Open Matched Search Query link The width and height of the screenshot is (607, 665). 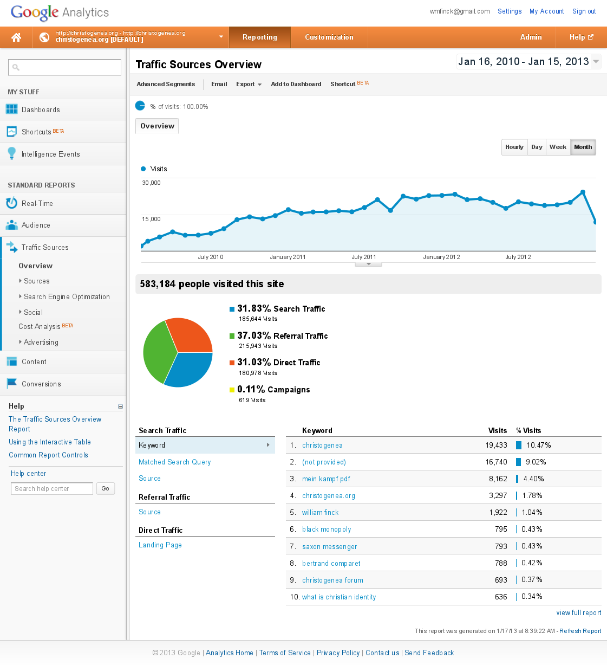coord(175,462)
